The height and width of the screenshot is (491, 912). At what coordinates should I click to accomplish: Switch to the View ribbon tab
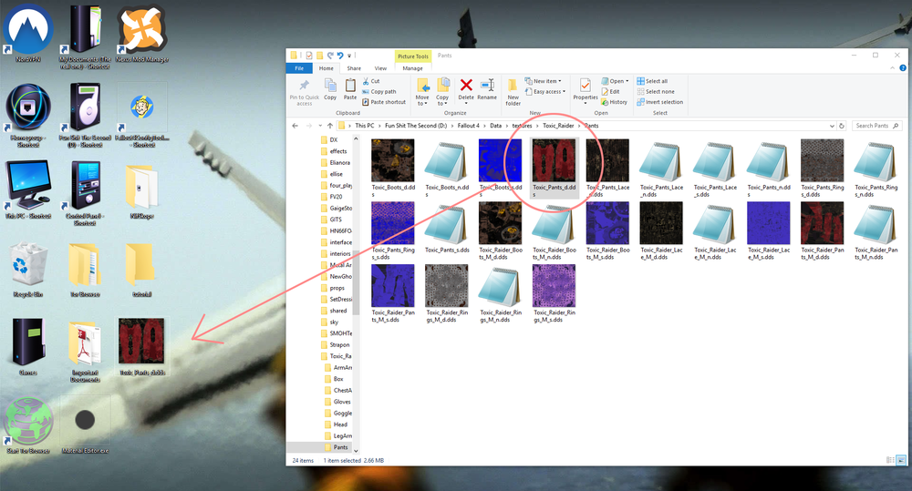tap(380, 68)
